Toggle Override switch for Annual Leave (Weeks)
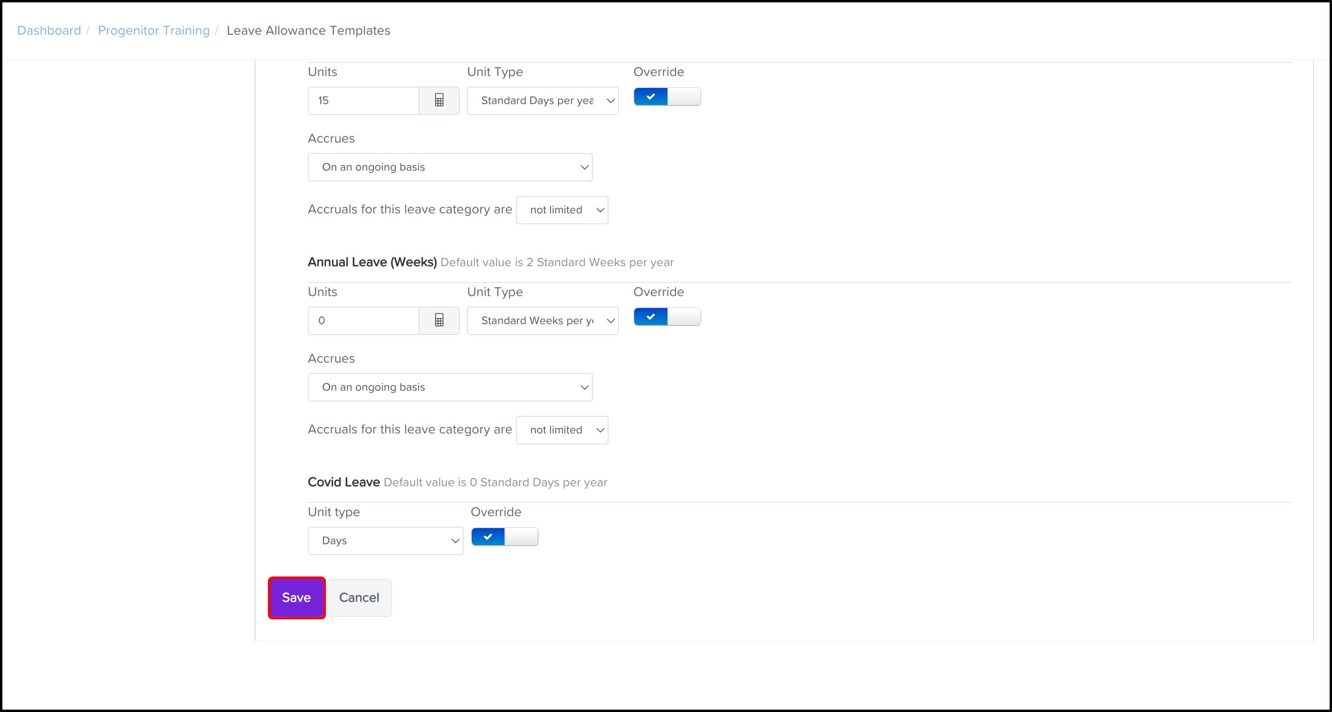The width and height of the screenshot is (1332, 712). point(667,317)
